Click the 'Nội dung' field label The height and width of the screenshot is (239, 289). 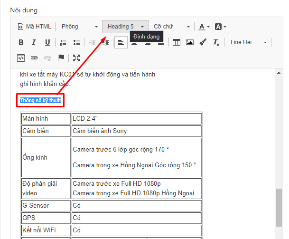[24, 10]
